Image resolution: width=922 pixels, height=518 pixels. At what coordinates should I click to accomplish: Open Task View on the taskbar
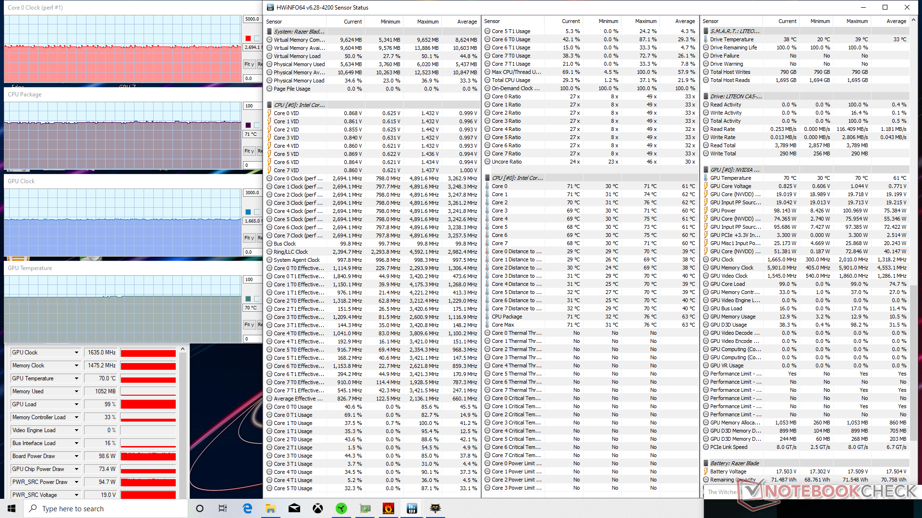(x=223, y=508)
